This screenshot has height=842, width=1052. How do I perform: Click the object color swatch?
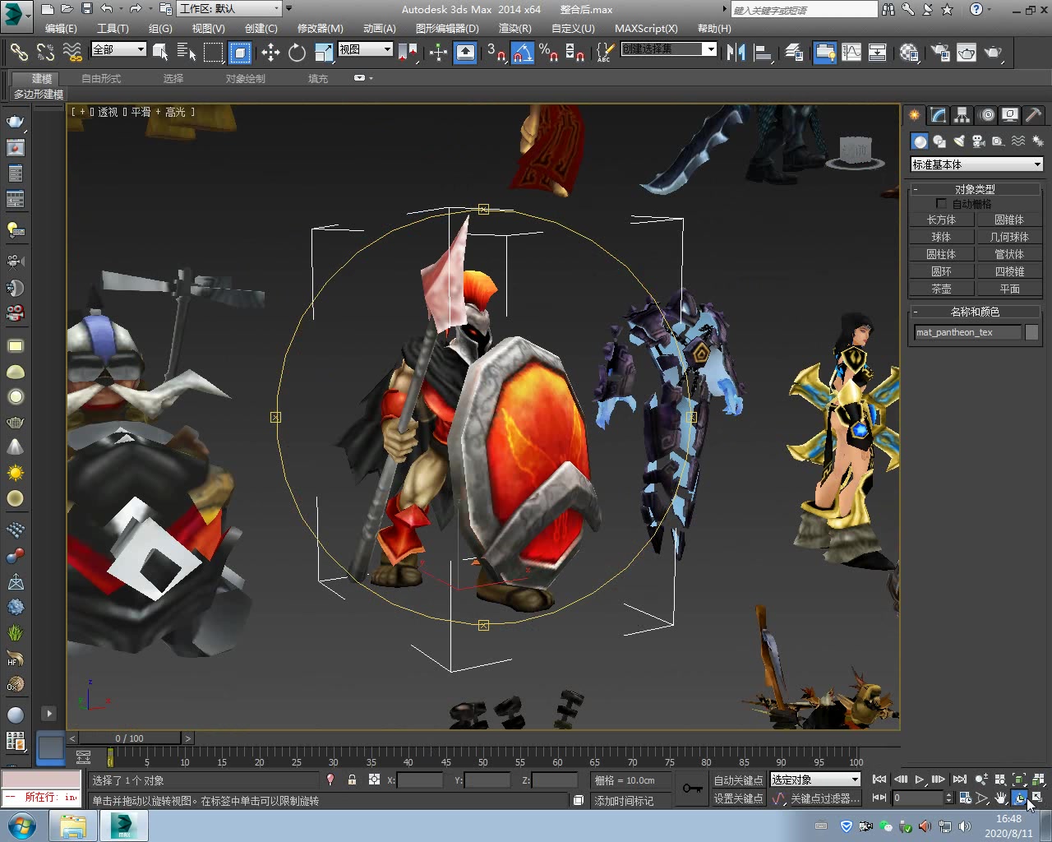(x=1032, y=332)
